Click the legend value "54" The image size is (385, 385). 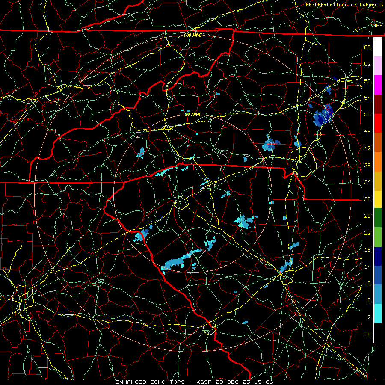point(367,98)
